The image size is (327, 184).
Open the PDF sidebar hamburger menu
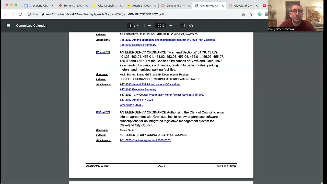(x=8, y=26)
